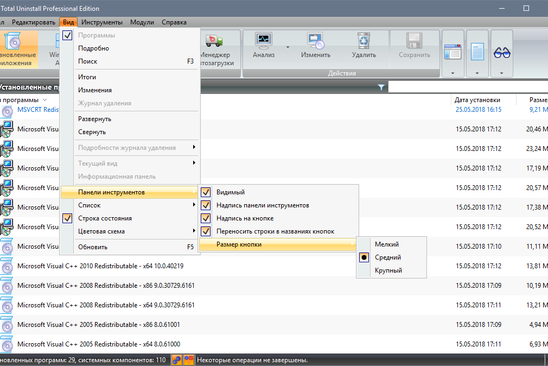Image resolution: width=548 pixels, height=366 pixels.
Task: Click program icon in the 17,19 M row
Action: [7, 169]
